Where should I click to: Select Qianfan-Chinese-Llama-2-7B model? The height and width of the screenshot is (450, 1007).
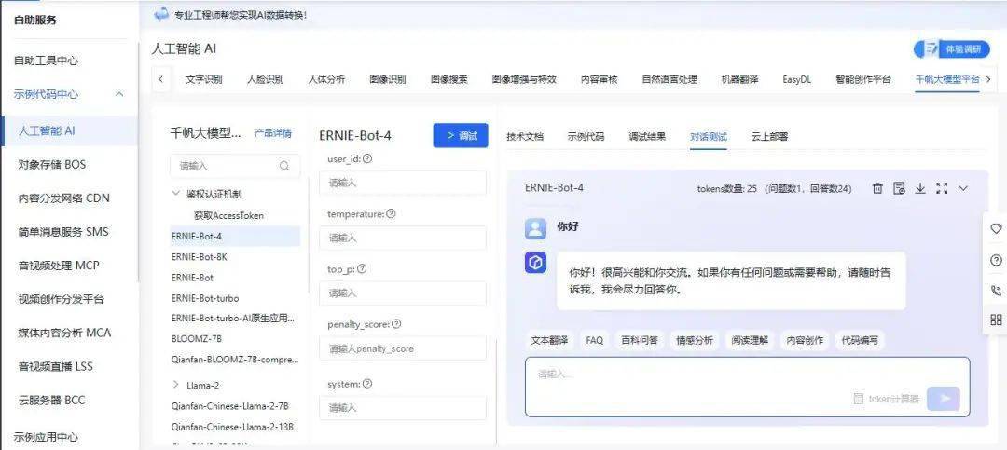pos(230,406)
